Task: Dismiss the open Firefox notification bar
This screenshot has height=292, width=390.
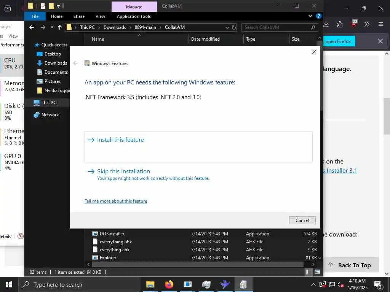Action: [380, 41]
